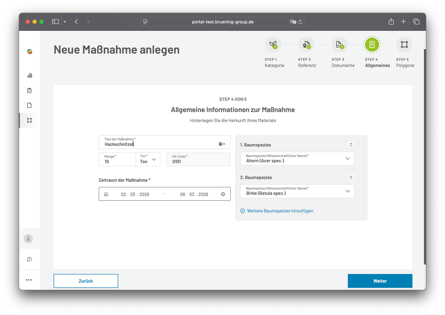Delete the 1. Baumspezies with its trash icon
445x315 pixels.
350,145
